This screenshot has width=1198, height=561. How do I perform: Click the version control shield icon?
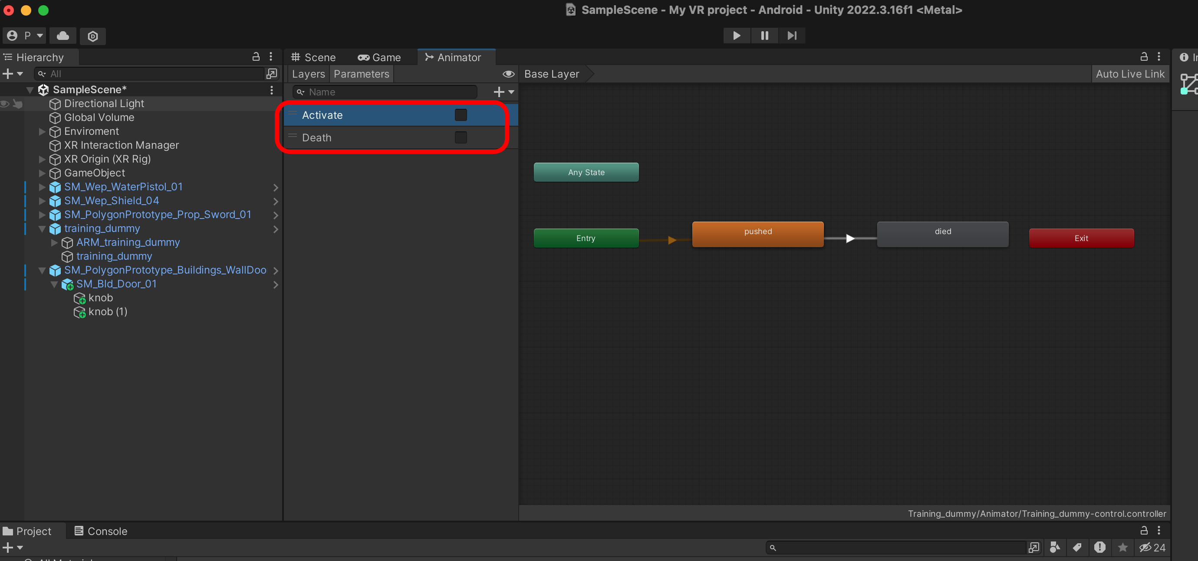pyautogui.click(x=92, y=36)
